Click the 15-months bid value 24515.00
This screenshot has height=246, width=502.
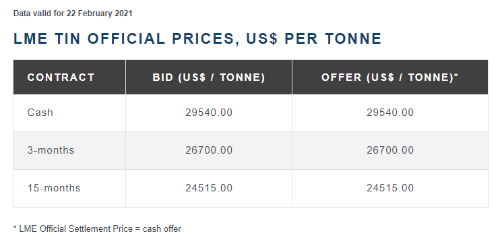pyautogui.click(x=209, y=188)
